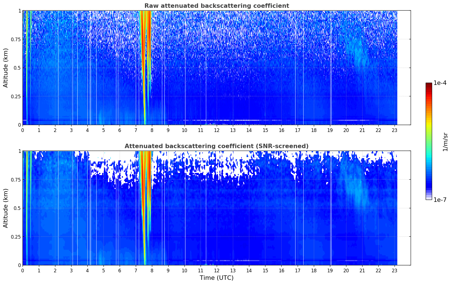Click the 0.5 altitude tick on the bottom plot
451x284 pixels.
[18, 208]
